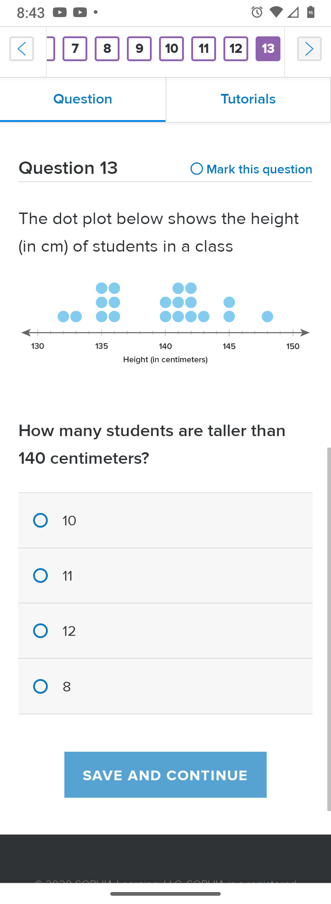Viewport: 331px width, 904px height.
Task: Pick answer option 12
Action: click(x=165, y=631)
